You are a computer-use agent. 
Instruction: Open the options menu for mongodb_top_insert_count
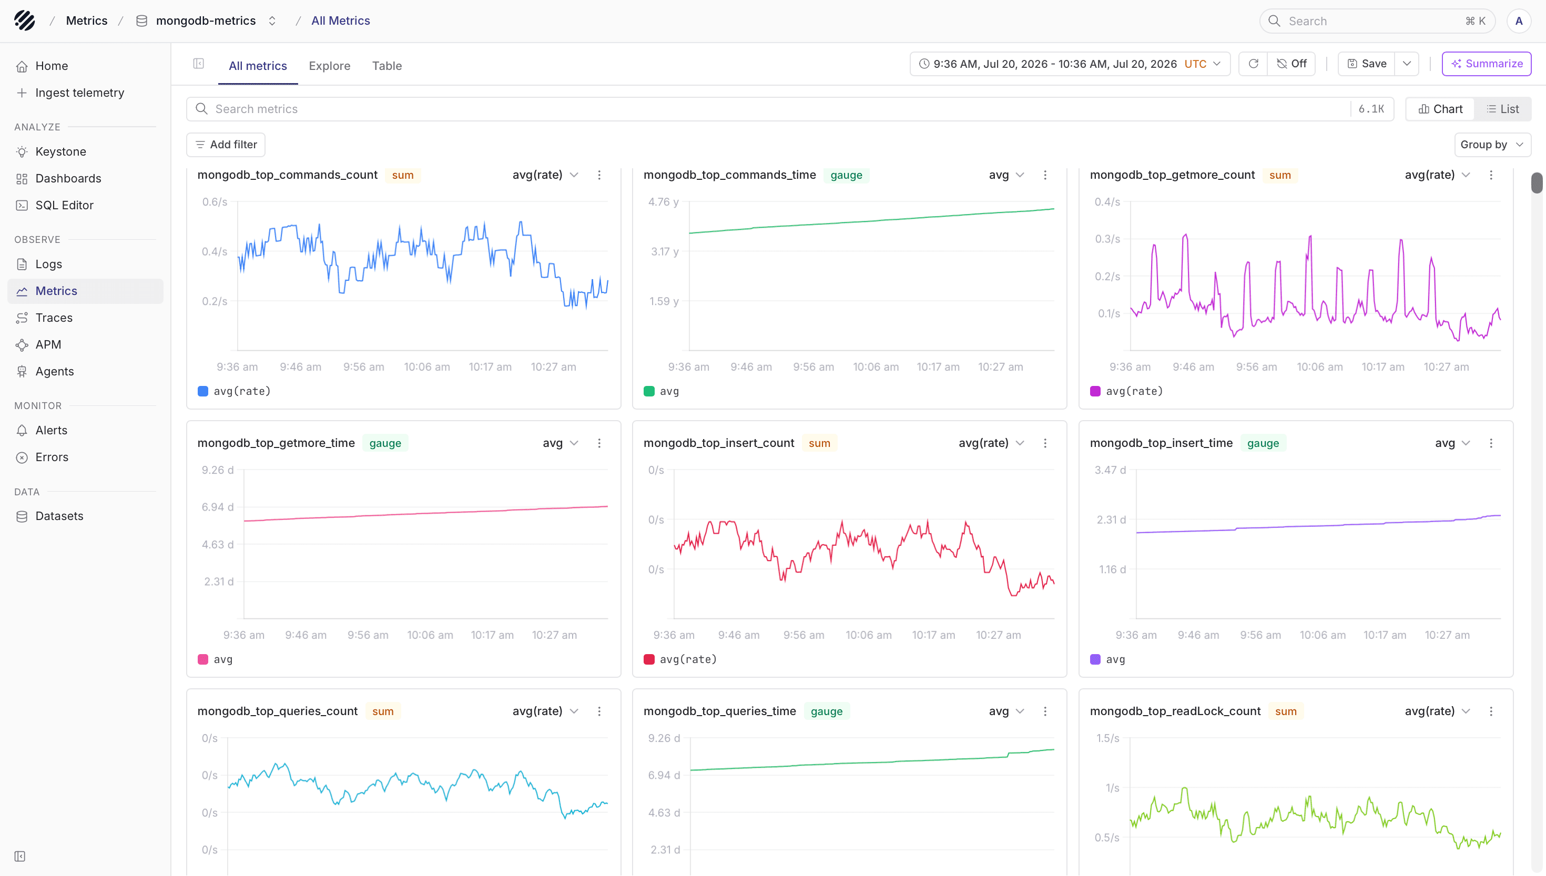(1045, 443)
